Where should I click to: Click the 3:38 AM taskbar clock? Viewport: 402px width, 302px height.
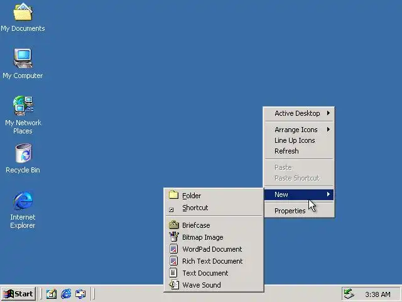pos(378,294)
